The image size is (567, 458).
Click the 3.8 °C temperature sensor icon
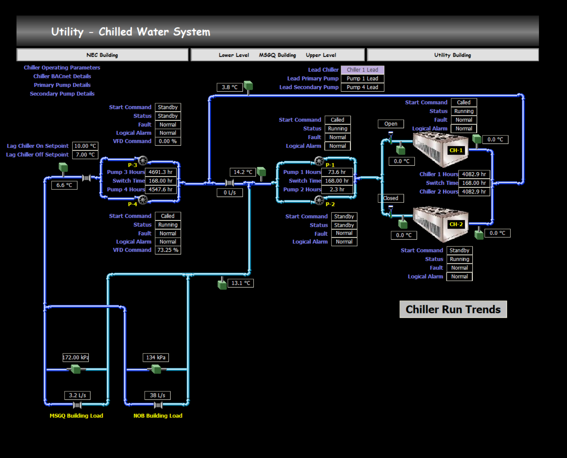[248, 88]
